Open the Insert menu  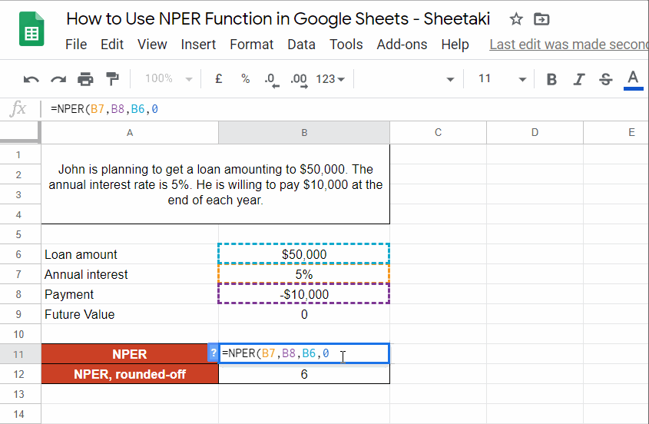click(198, 45)
